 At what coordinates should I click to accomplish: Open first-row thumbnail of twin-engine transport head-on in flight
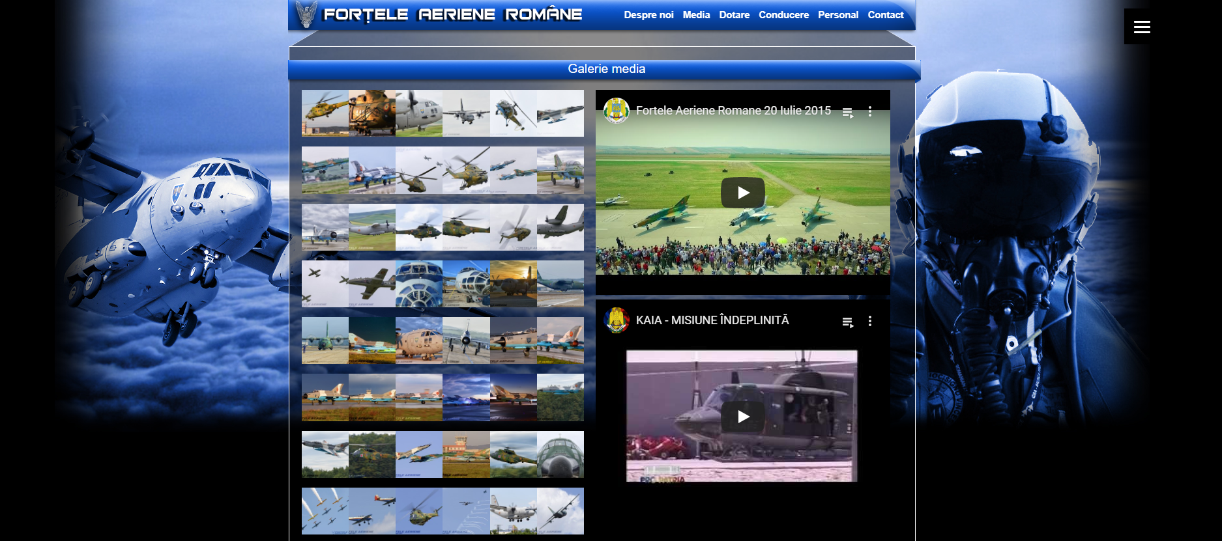click(x=466, y=113)
